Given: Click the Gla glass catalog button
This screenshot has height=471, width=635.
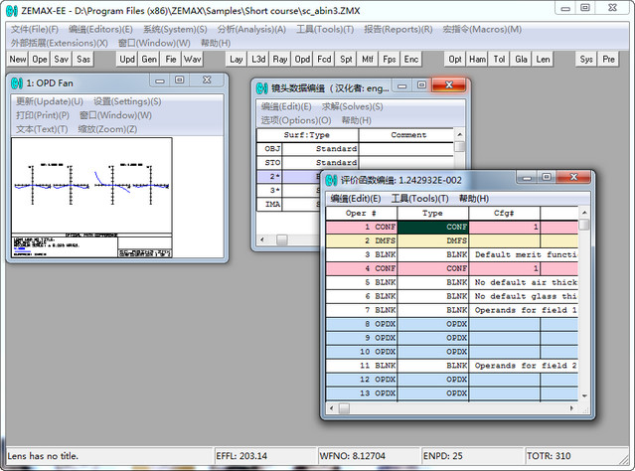Looking at the screenshot, I should [x=521, y=60].
